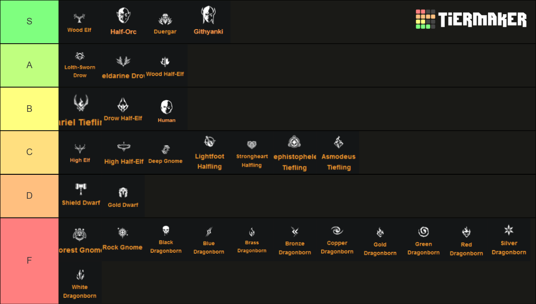Screen dimensions: 536x304
Task: Click the Lolth-Sworn Drow icon
Action: 80,56
